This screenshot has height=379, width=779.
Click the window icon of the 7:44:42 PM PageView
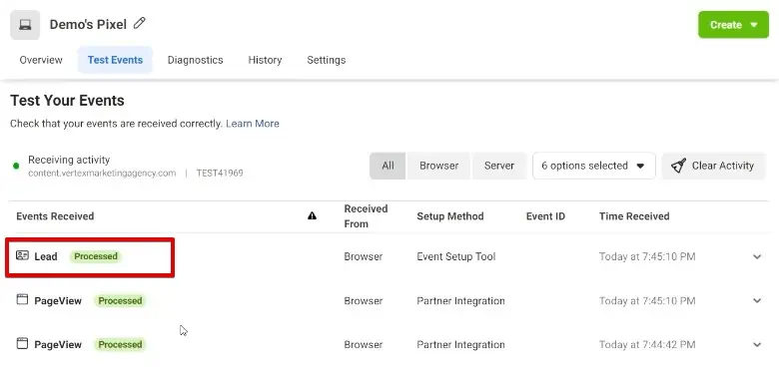(x=22, y=343)
